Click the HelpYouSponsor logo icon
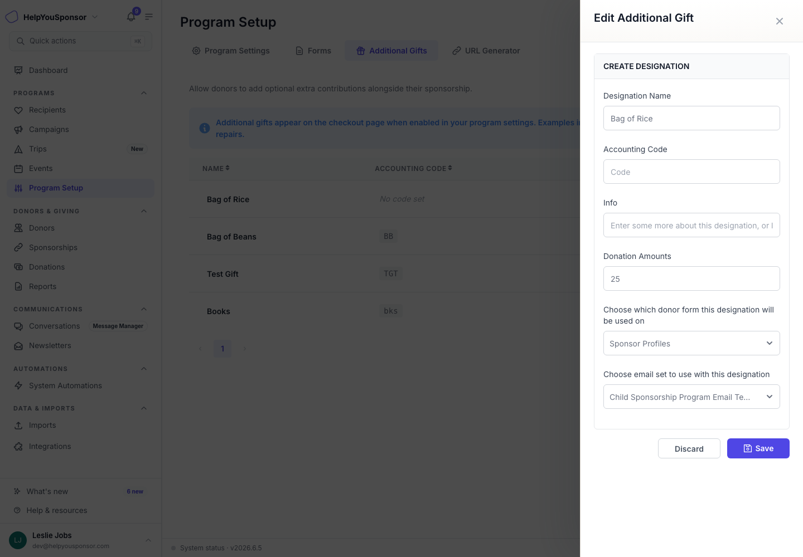The image size is (803, 557). pyautogui.click(x=12, y=17)
